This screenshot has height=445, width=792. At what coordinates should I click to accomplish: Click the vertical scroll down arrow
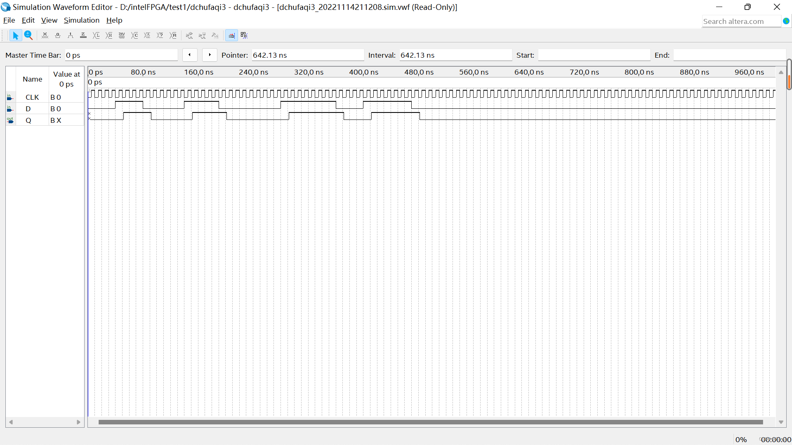pos(781,422)
